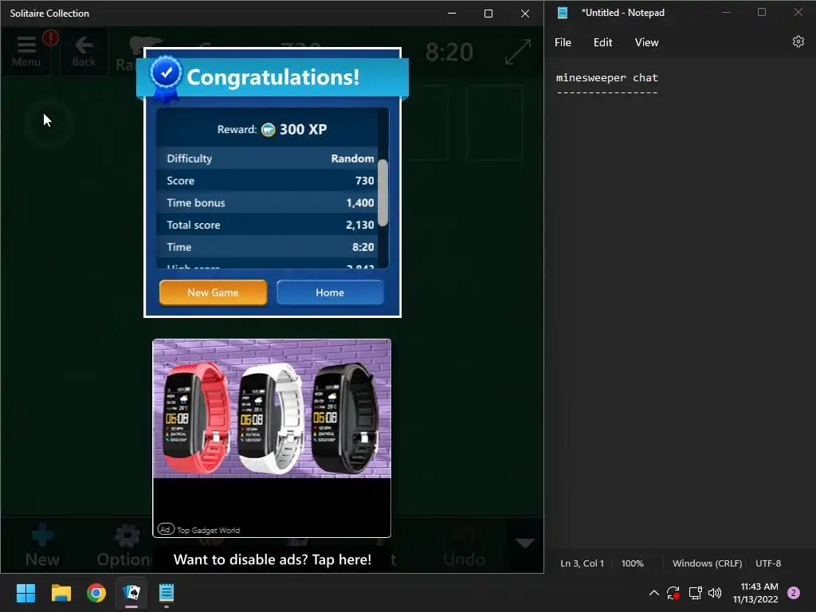The height and width of the screenshot is (612, 816).
Task: Click the Notepad taskbar icon
Action: coord(166,593)
